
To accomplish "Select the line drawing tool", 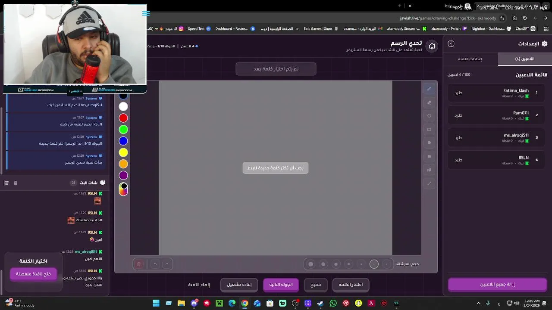I will pyautogui.click(x=429, y=183).
